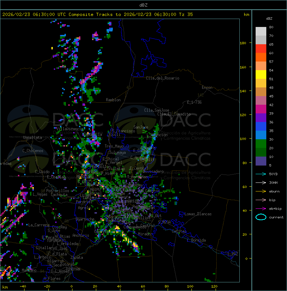Click the 'Encon' map label
287x291 pixels.
pos(207,87)
